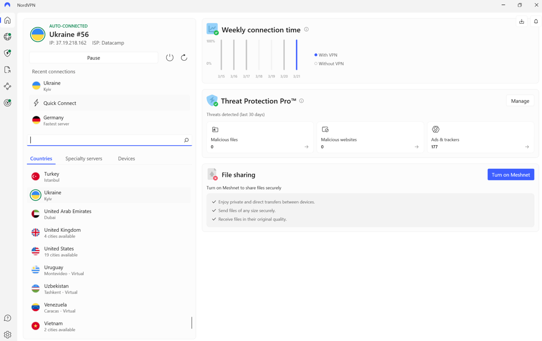Click info icon beside Weekly connection time
This screenshot has width=542, height=341.
pos(306,30)
